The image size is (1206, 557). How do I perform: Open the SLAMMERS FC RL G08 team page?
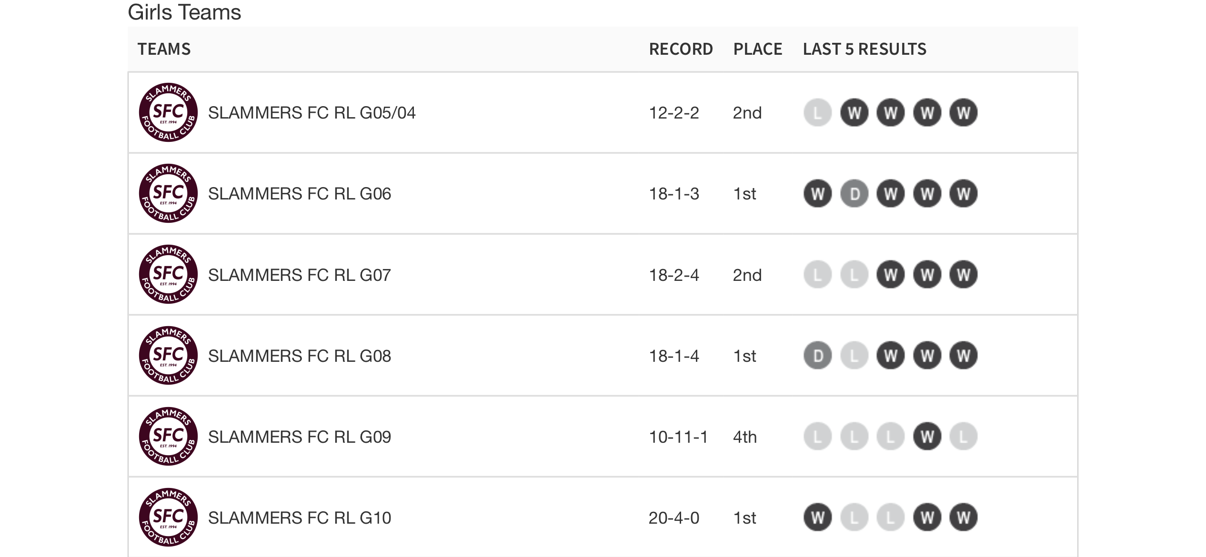pyautogui.click(x=299, y=356)
